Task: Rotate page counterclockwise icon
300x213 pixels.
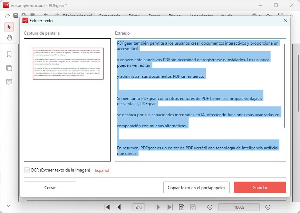Action: [182, 207]
